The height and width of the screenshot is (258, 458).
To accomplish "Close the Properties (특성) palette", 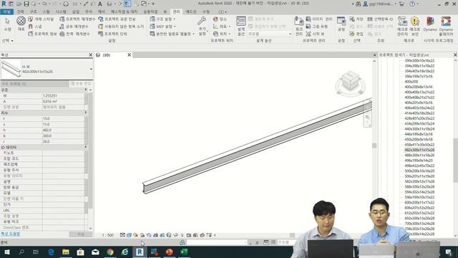I will (91, 55).
